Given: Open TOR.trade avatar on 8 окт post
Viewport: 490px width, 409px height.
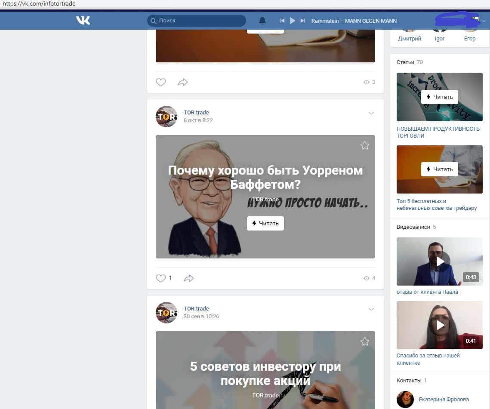Looking at the screenshot, I should 166,117.
